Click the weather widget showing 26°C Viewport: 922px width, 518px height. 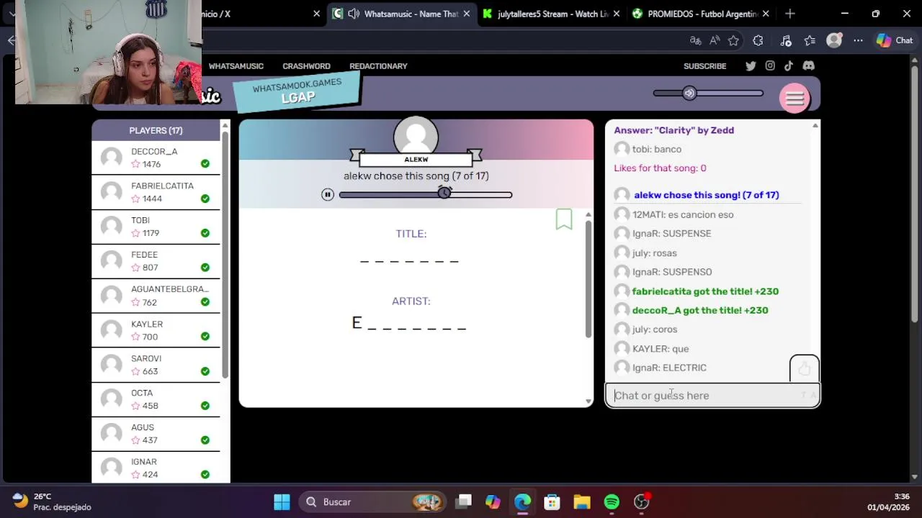[x=52, y=501]
